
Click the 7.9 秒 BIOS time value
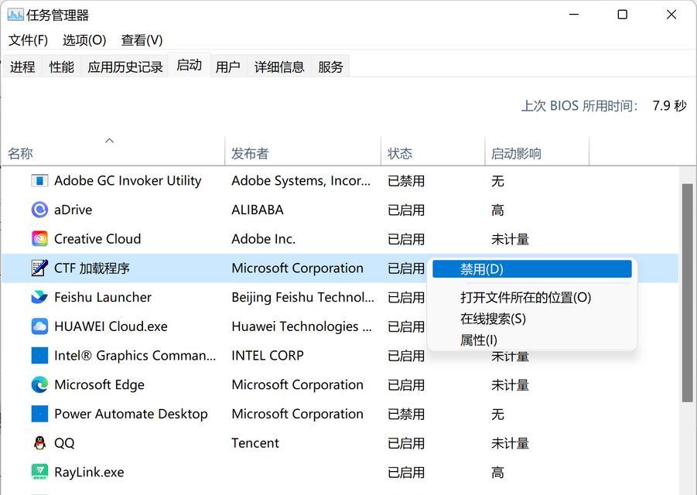coord(669,106)
